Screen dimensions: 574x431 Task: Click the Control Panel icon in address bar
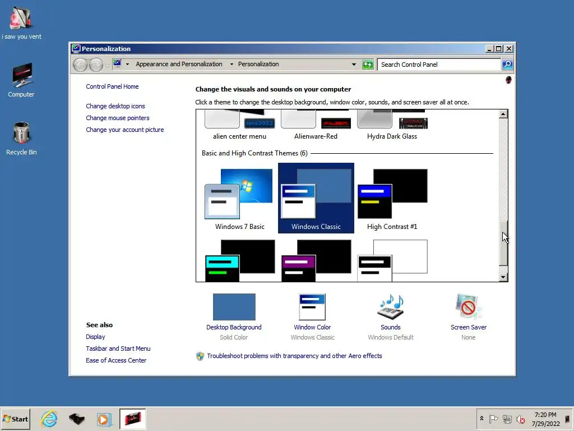pyautogui.click(x=117, y=64)
